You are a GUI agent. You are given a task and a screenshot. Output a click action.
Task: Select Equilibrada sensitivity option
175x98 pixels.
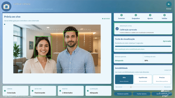click(x=143, y=79)
